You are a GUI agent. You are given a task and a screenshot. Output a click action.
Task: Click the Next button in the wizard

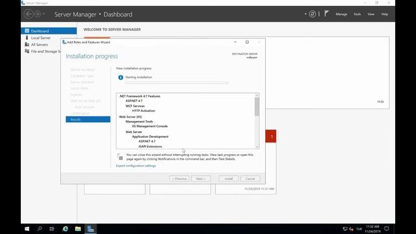(x=201, y=179)
